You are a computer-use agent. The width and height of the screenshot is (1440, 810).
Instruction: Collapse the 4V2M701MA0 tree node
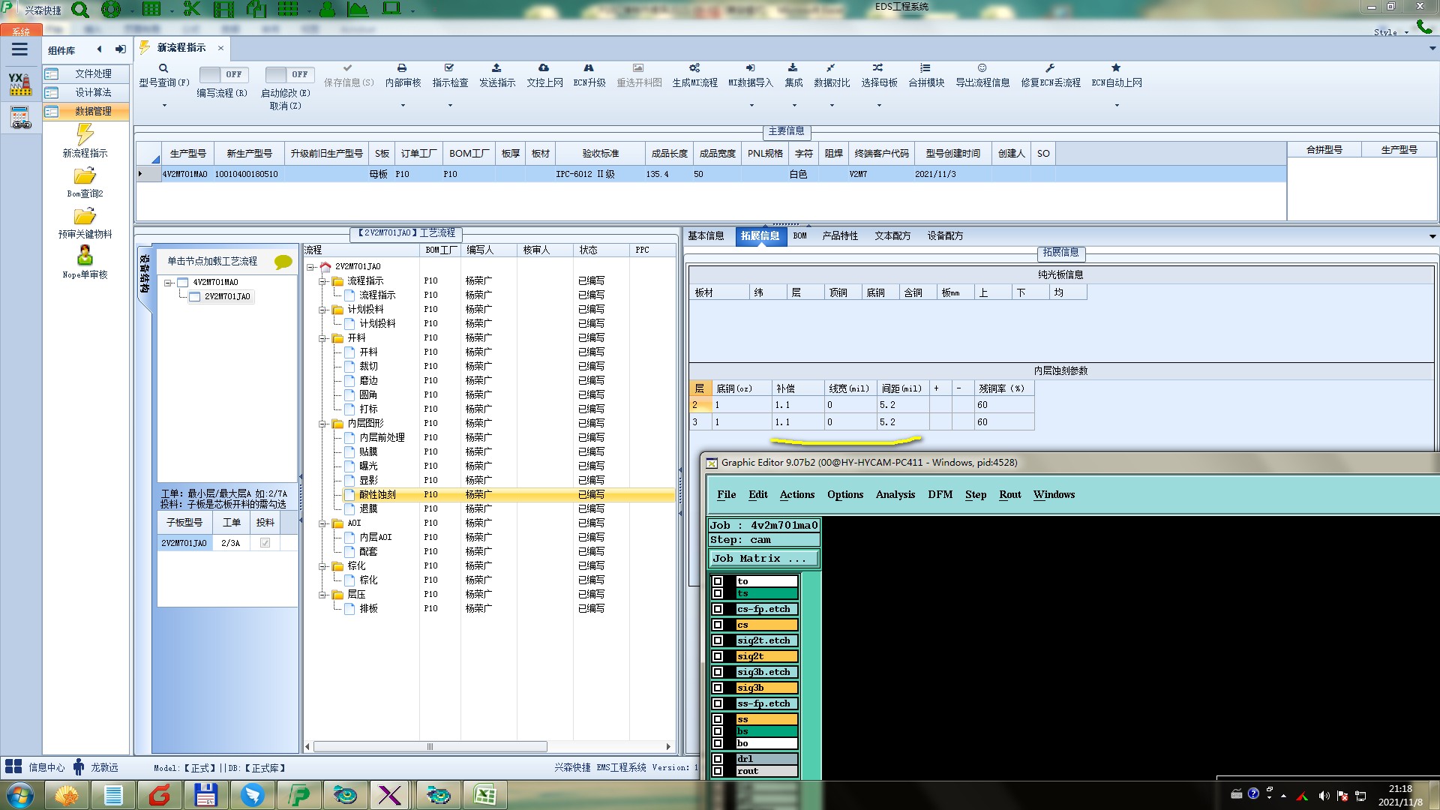click(x=169, y=283)
